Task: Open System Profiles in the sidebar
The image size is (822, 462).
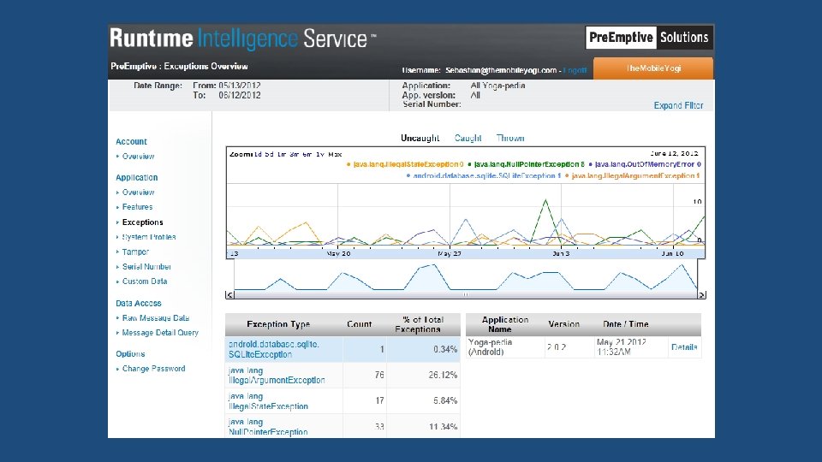Action: (149, 237)
